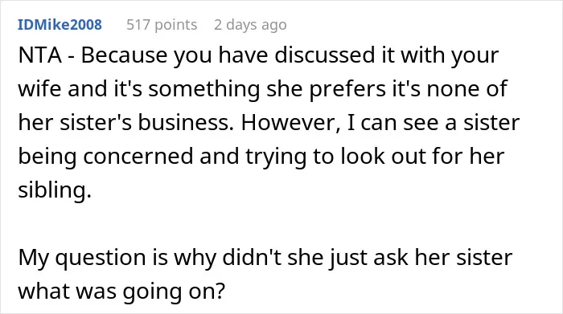Screen dimensions: 563x314
Task: Click the word 'sibling' ending the first paragraph
Action: coord(52,190)
